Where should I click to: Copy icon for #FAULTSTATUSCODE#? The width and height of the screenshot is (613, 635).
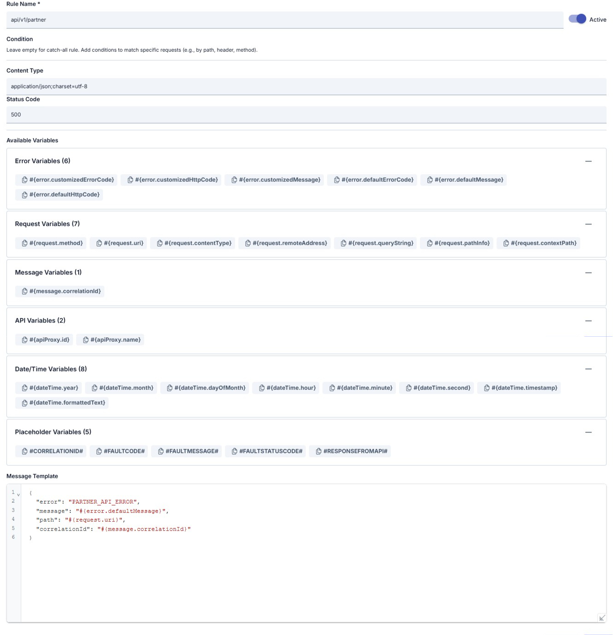234,451
